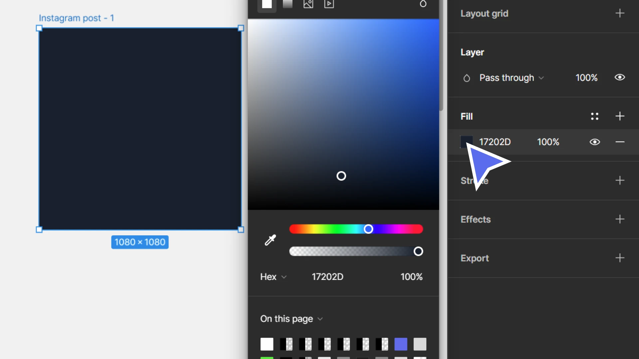
Task: Add an Export setting
Action: click(620, 258)
